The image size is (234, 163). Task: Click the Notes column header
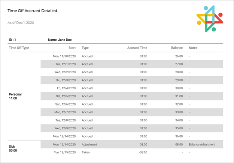pos(193,48)
